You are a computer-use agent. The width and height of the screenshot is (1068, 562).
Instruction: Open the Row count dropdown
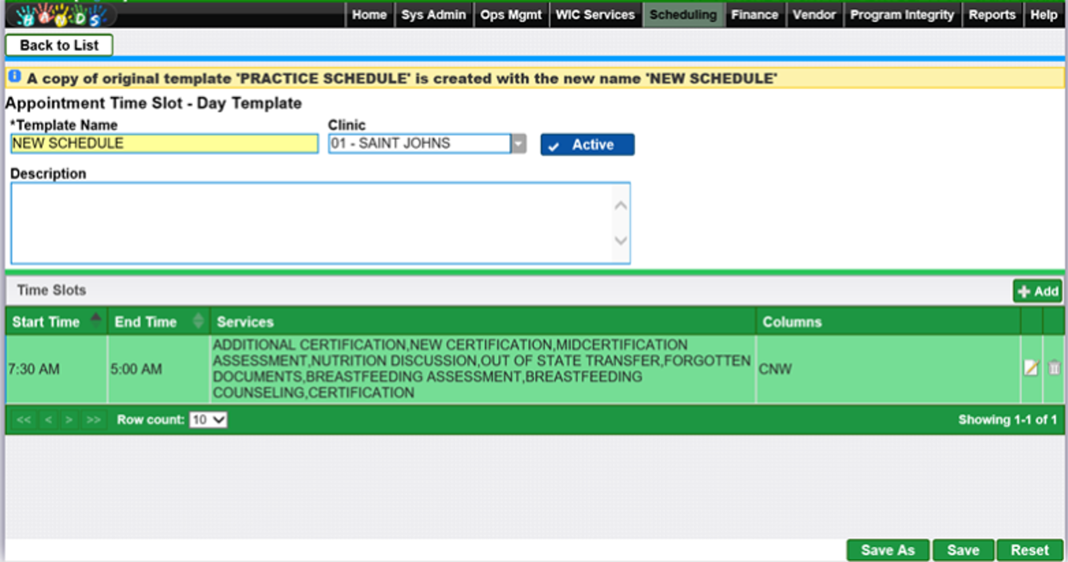[x=208, y=420]
